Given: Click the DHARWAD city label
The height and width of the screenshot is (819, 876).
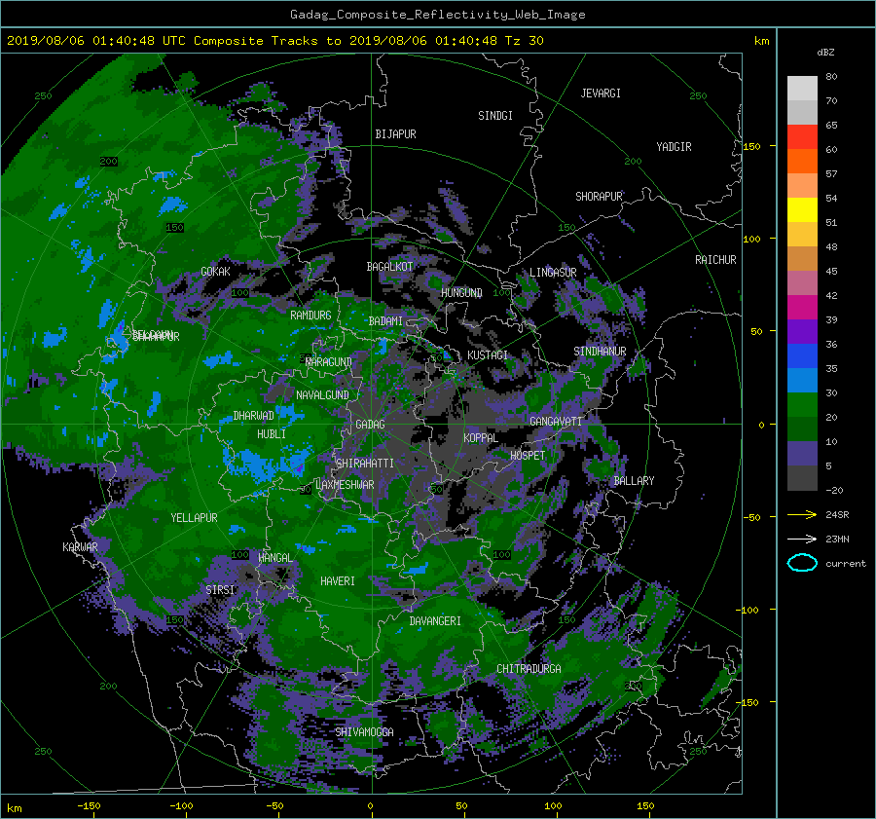Looking at the screenshot, I should [x=254, y=416].
